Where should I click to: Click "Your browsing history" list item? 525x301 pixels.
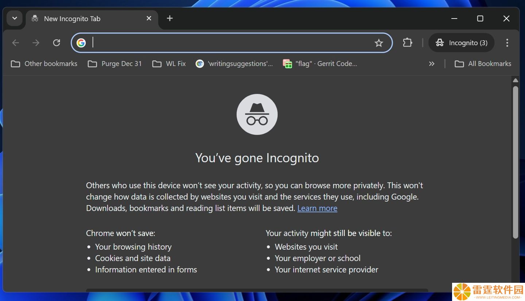(x=133, y=247)
